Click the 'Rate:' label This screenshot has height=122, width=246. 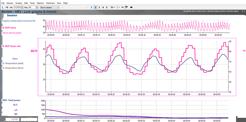tap(15, 59)
